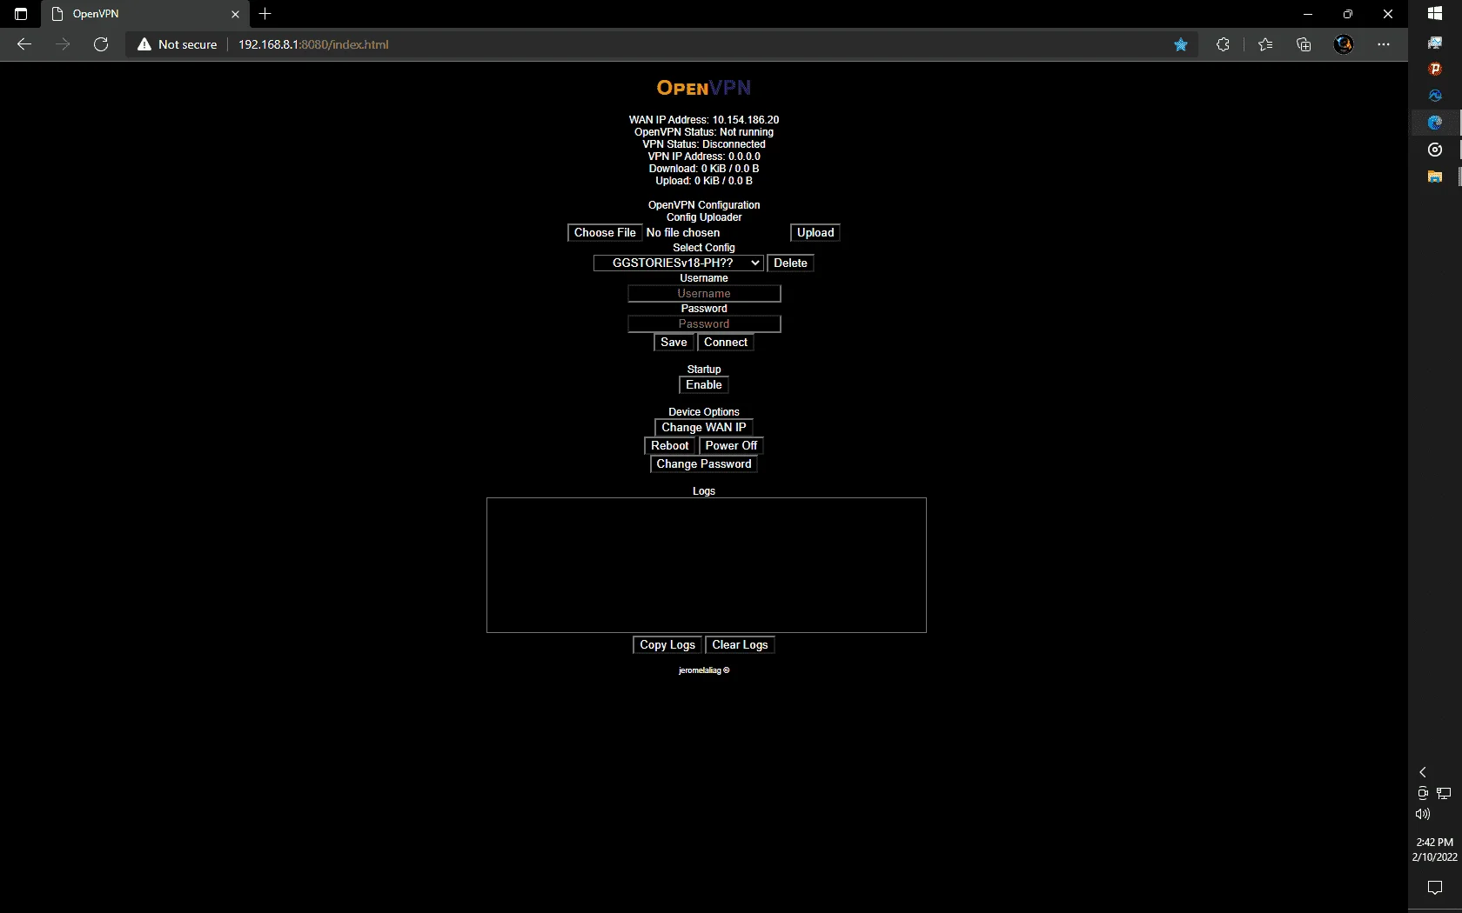Image resolution: width=1462 pixels, height=913 pixels.
Task: Open the GGSTORIESv18-PH config dropdown
Action: pyautogui.click(x=679, y=263)
